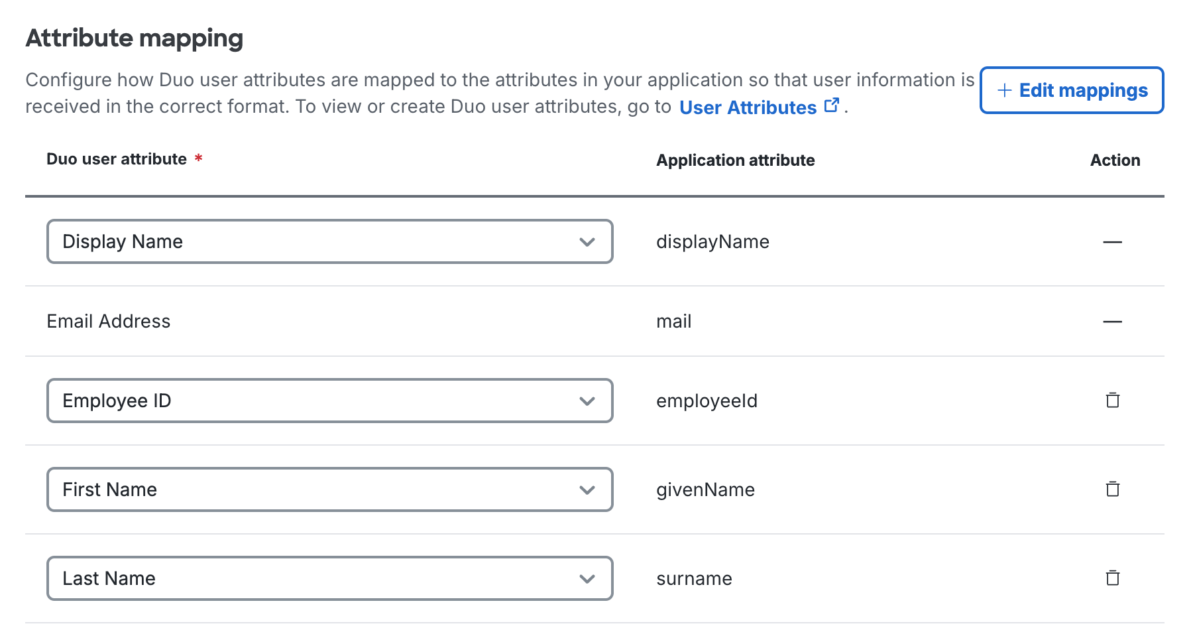Click the Action column header
The width and height of the screenshot is (1193, 638).
coord(1115,160)
